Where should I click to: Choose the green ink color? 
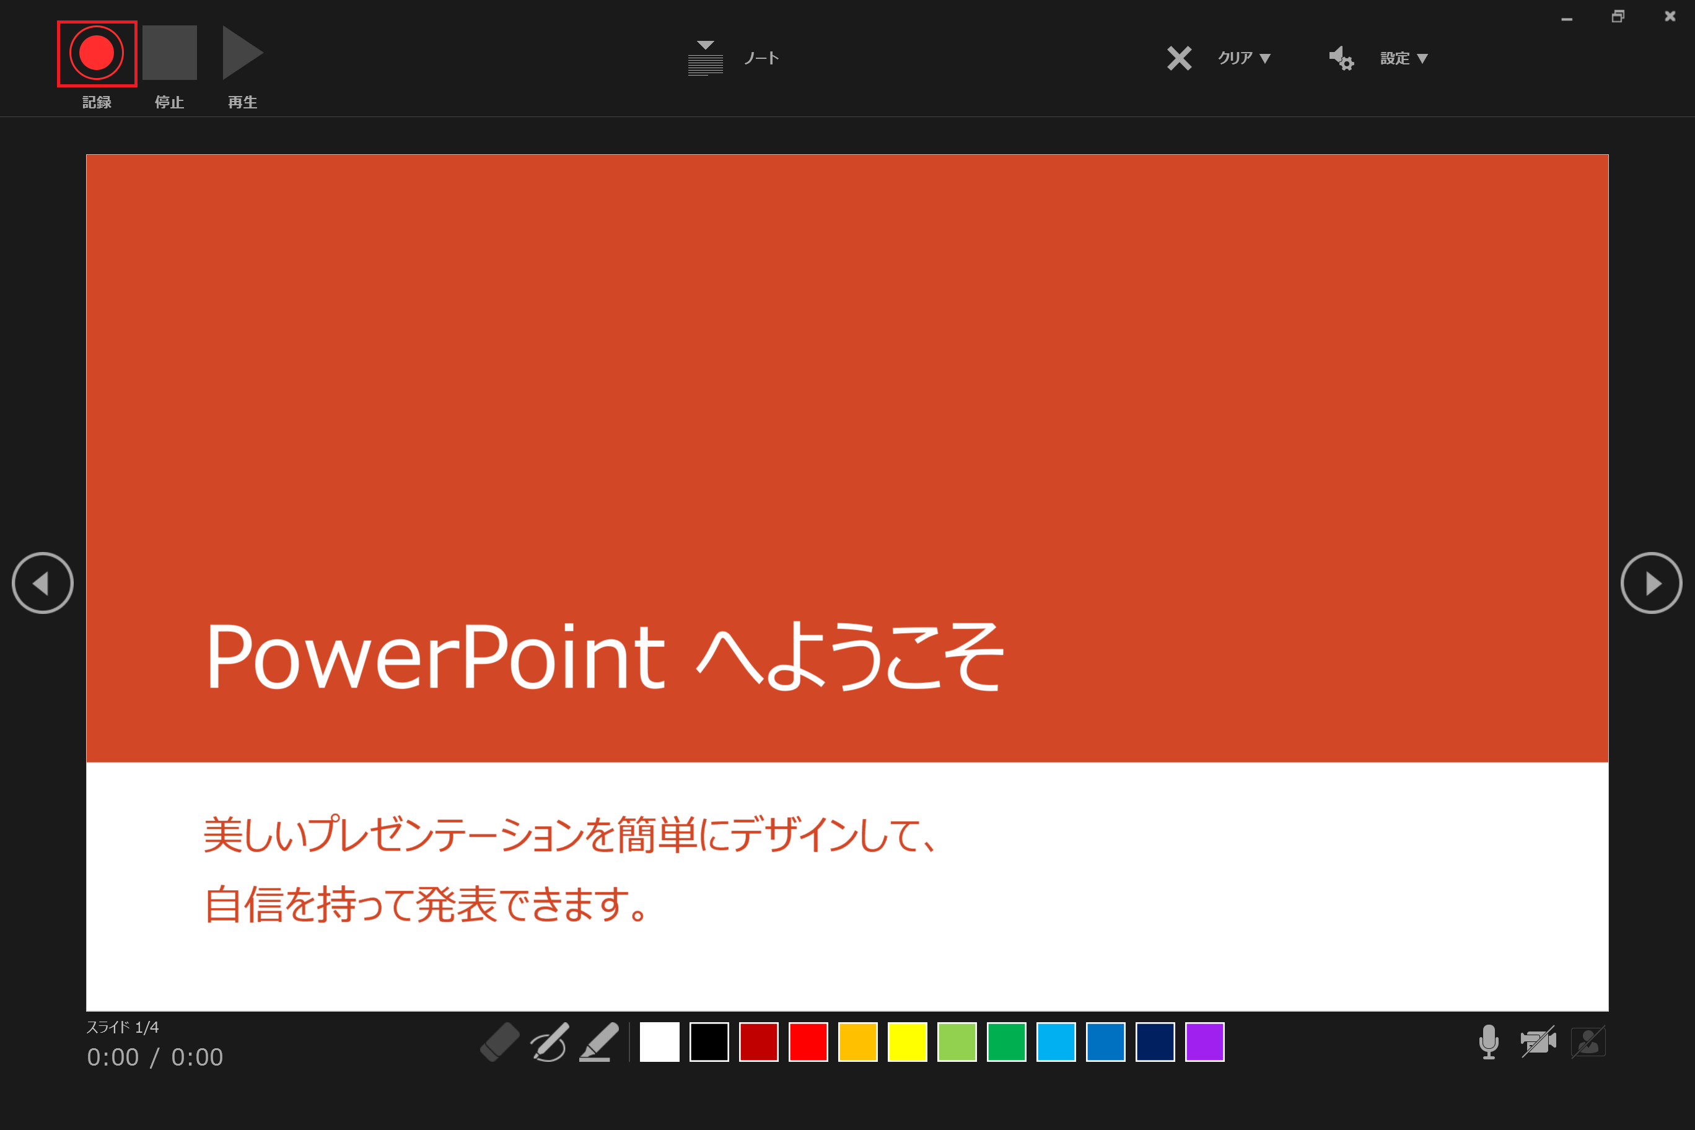(1007, 1042)
